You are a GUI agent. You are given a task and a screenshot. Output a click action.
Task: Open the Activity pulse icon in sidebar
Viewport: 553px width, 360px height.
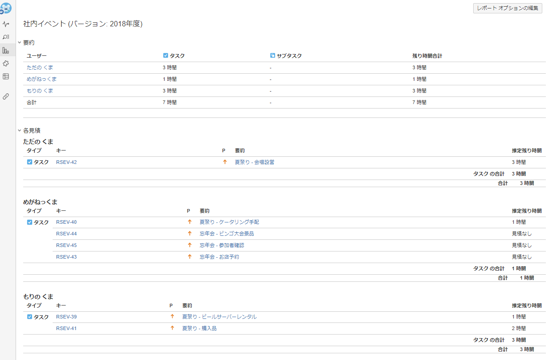click(x=6, y=24)
